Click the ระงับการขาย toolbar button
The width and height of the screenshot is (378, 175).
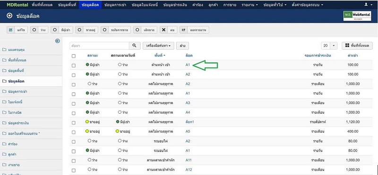[116, 30]
